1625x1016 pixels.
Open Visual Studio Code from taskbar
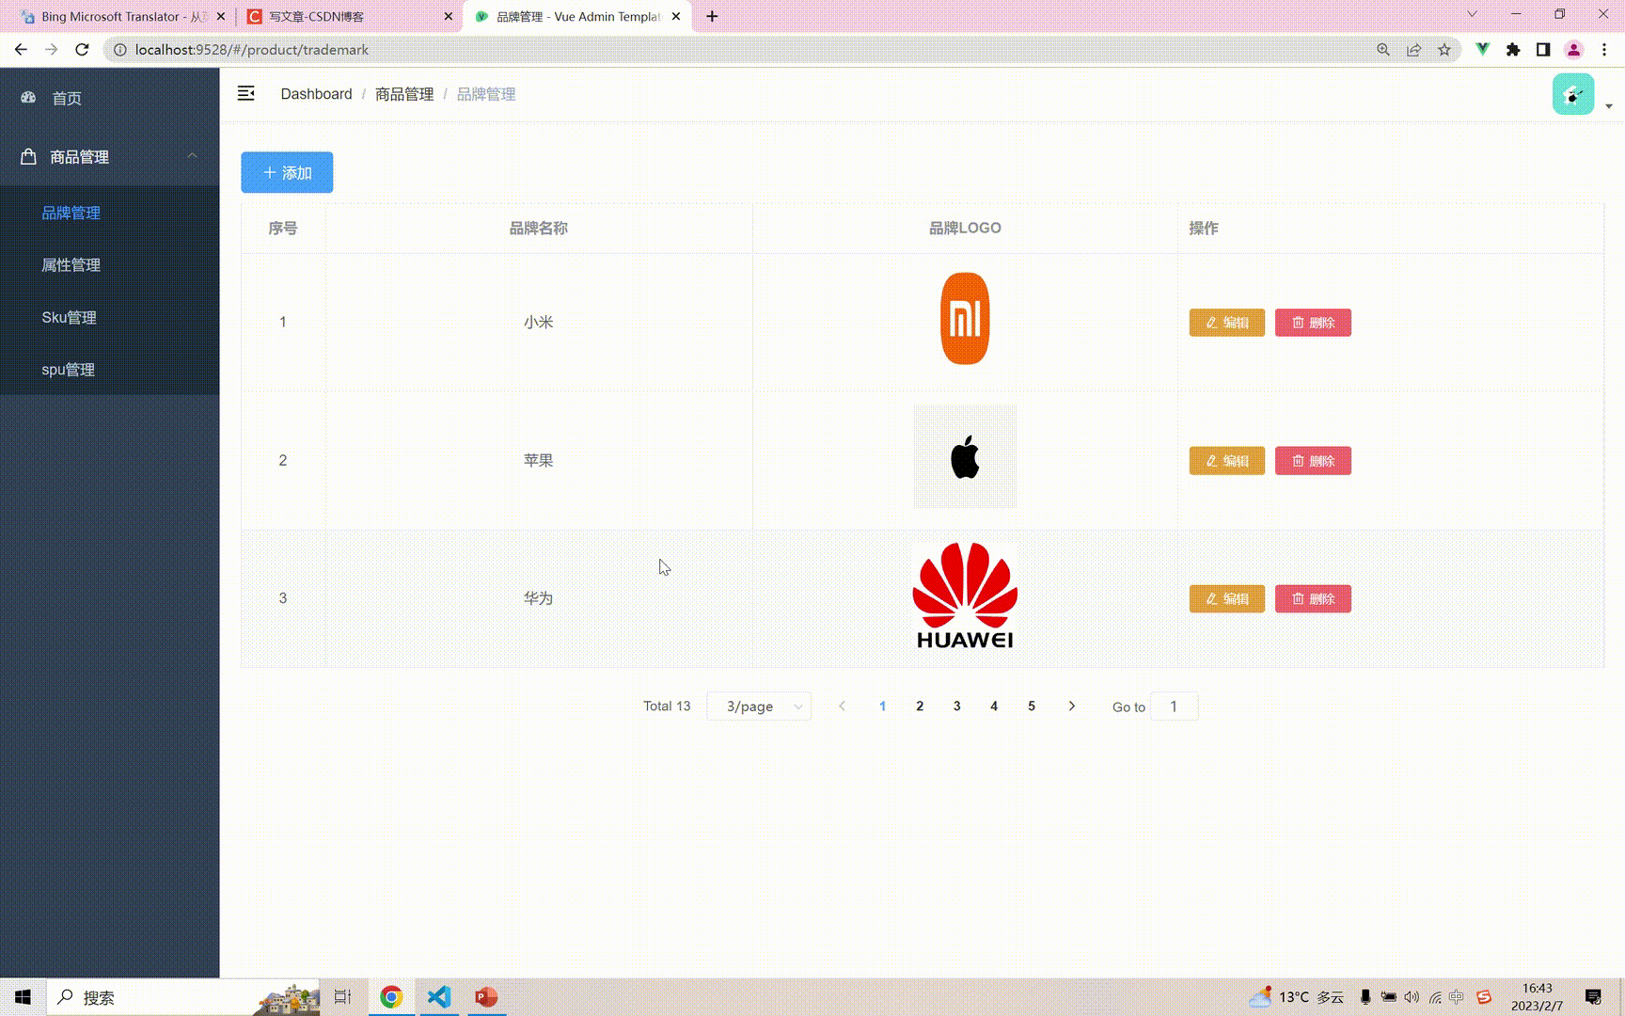click(439, 997)
